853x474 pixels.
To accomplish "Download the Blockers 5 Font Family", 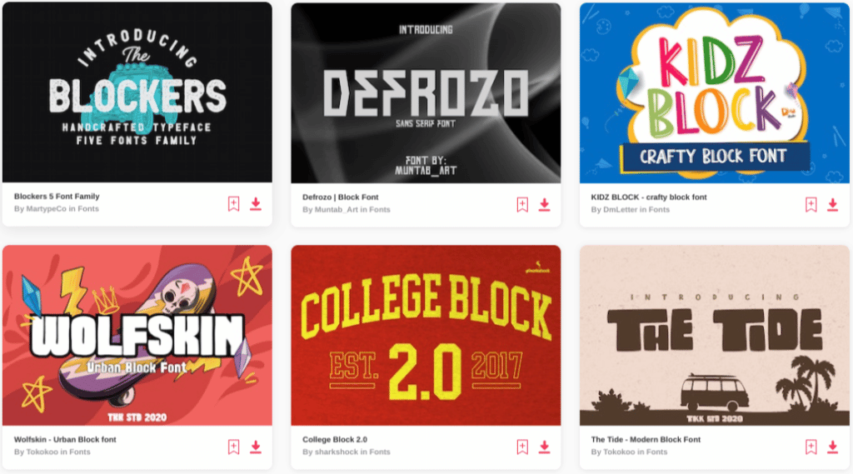I will (256, 204).
